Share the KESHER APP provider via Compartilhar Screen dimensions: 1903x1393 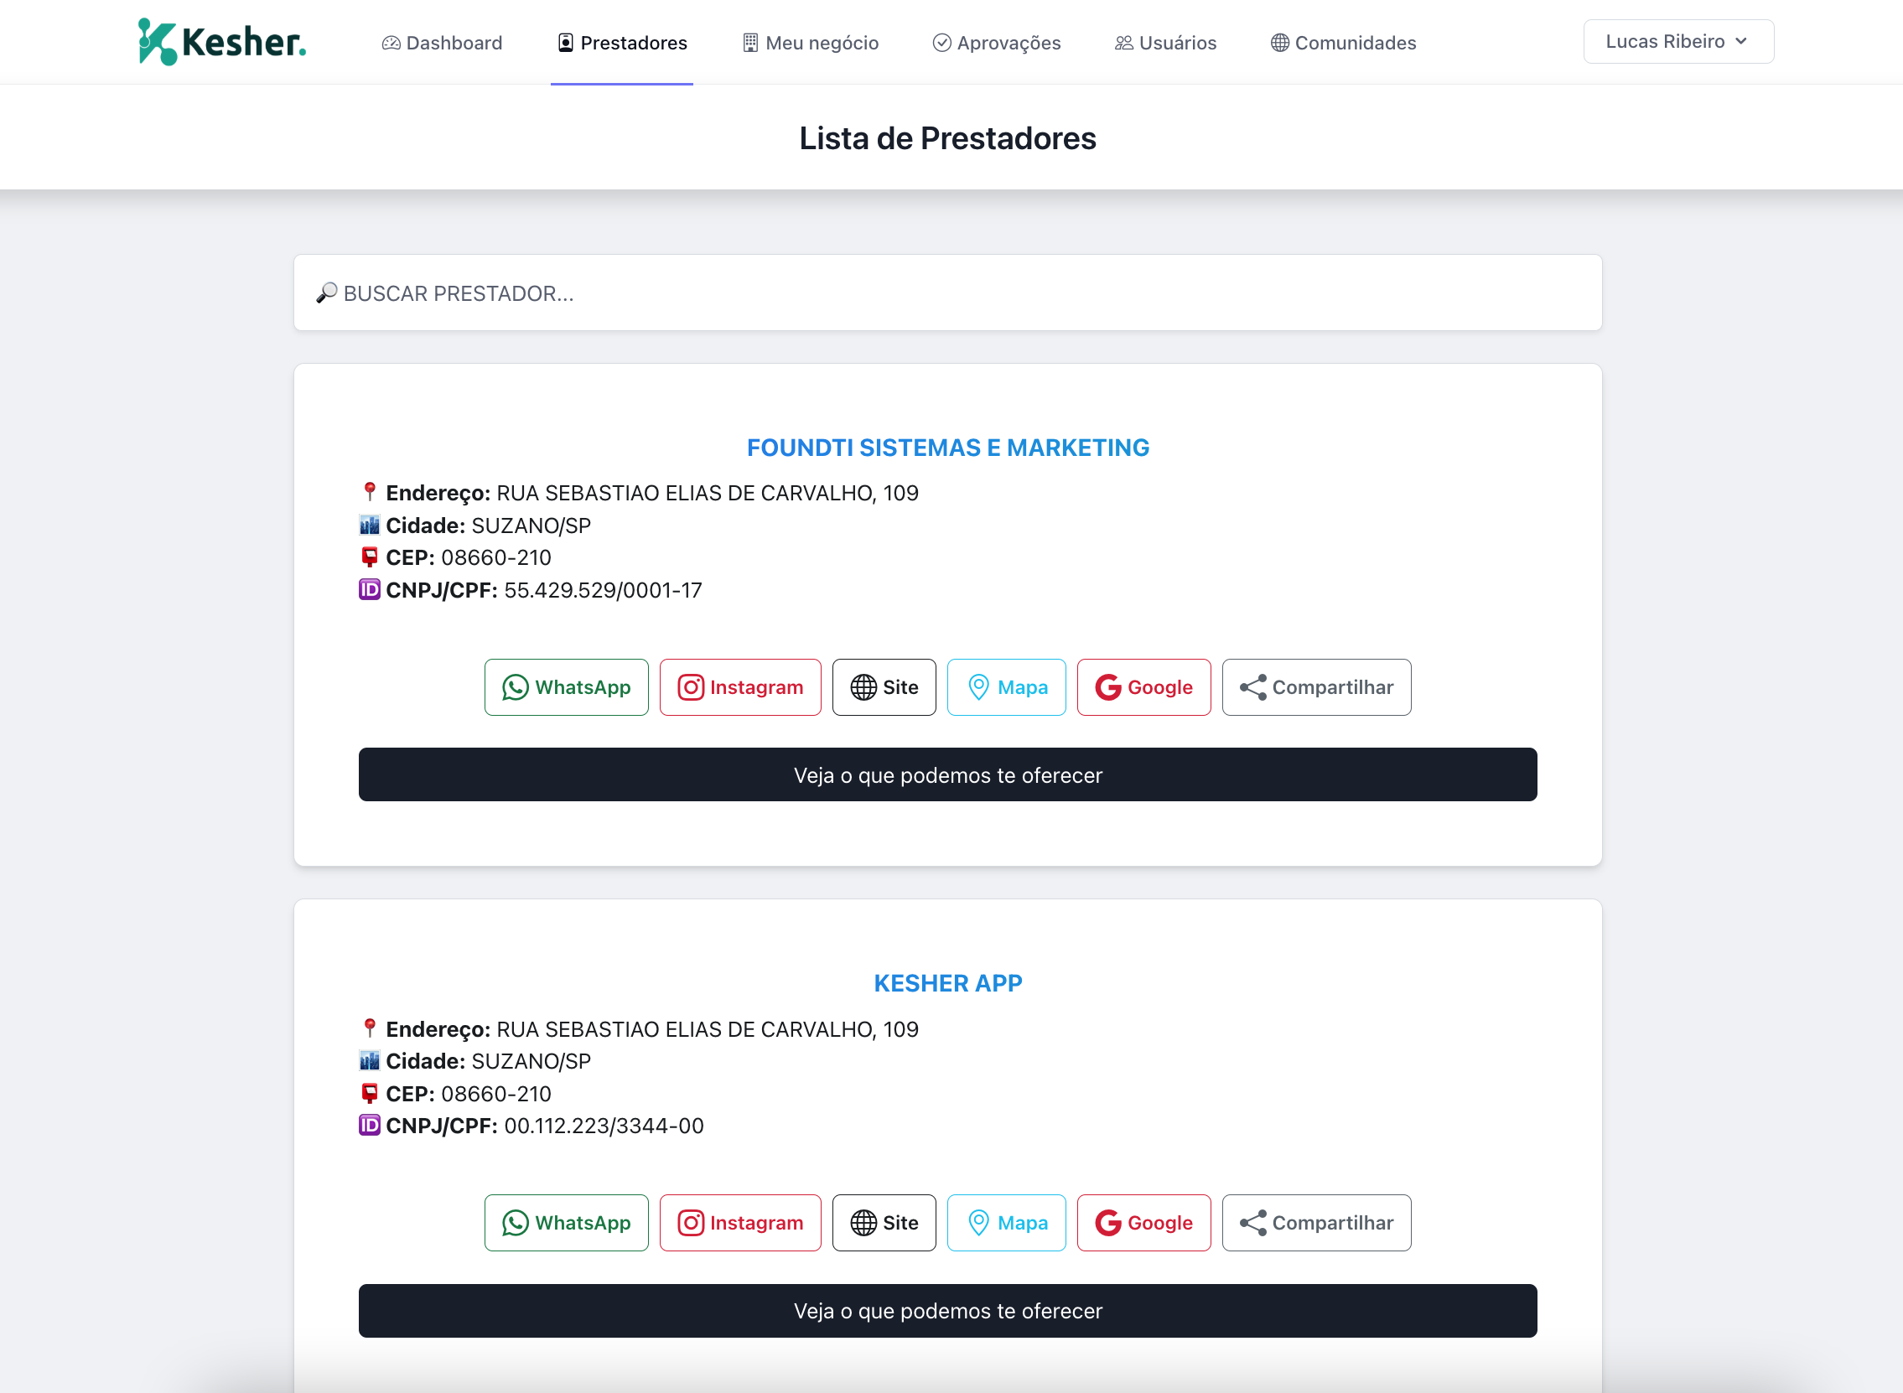(x=1316, y=1223)
